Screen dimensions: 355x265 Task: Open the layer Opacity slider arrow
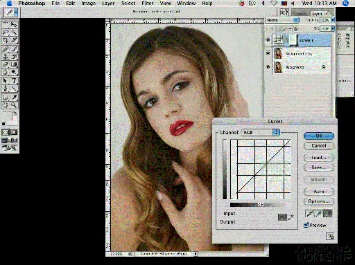click(333, 20)
